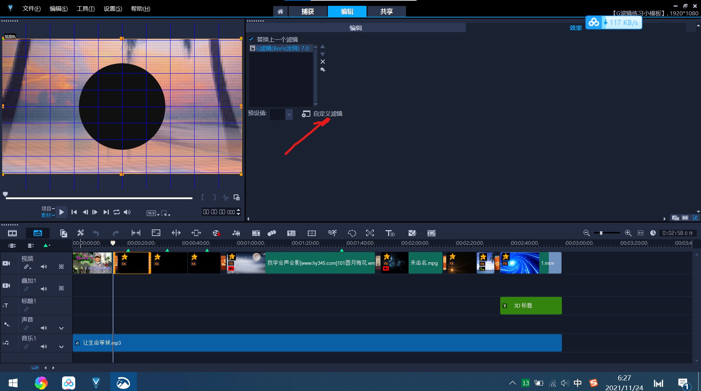
Task: Open the subtitle editor icon
Action: tap(291, 233)
